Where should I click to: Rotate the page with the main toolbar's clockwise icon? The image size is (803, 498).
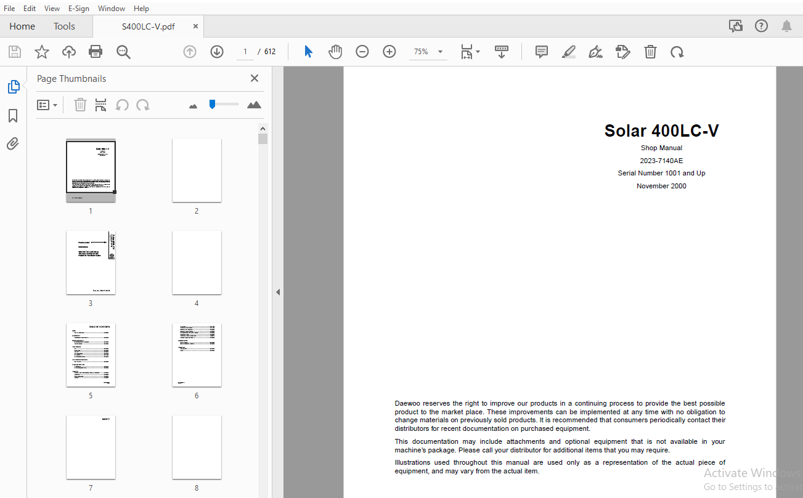click(x=677, y=52)
